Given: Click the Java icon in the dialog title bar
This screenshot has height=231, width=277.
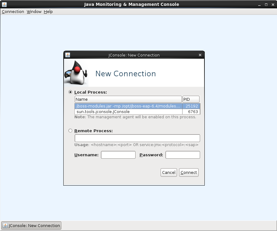Looking at the screenshot, I should point(68,55).
